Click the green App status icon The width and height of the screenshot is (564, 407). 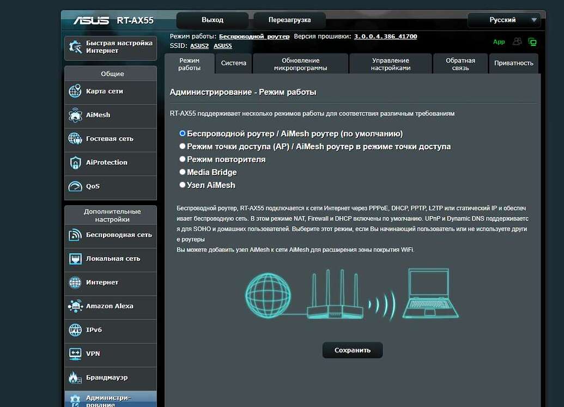click(499, 42)
